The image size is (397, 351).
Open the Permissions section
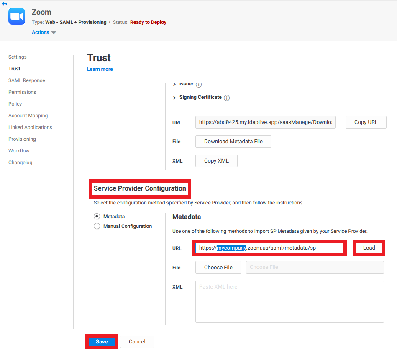22,92
